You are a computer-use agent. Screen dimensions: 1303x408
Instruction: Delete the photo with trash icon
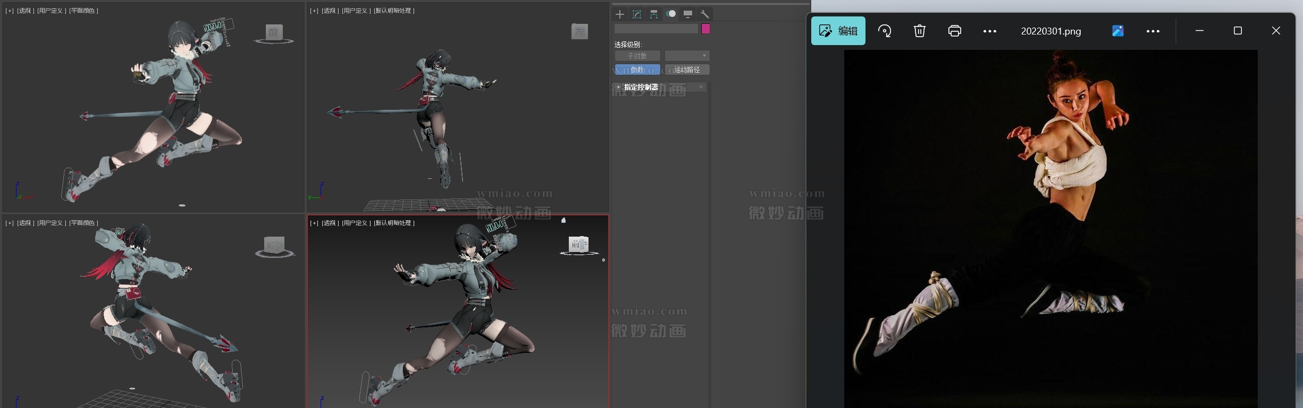(x=920, y=31)
